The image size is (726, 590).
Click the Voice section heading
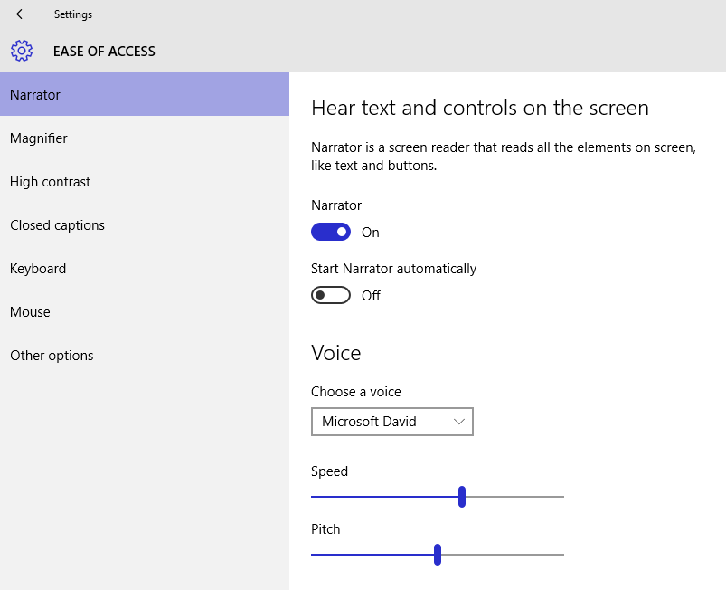(x=335, y=353)
